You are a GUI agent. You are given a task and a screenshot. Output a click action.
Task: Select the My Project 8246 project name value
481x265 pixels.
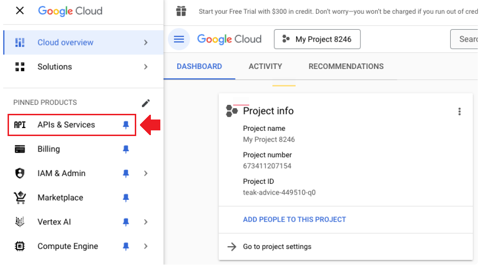[269, 140]
